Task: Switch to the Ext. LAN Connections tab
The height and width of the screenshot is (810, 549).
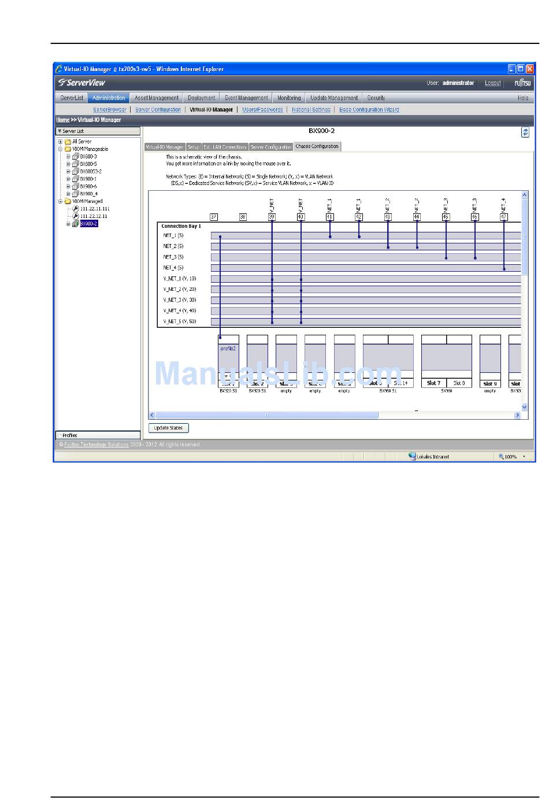Action: pyautogui.click(x=225, y=147)
